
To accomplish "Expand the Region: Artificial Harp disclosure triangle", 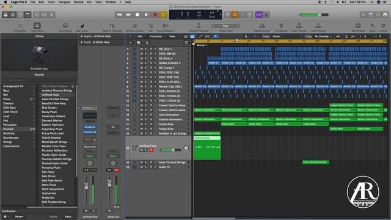I will (81, 37).
